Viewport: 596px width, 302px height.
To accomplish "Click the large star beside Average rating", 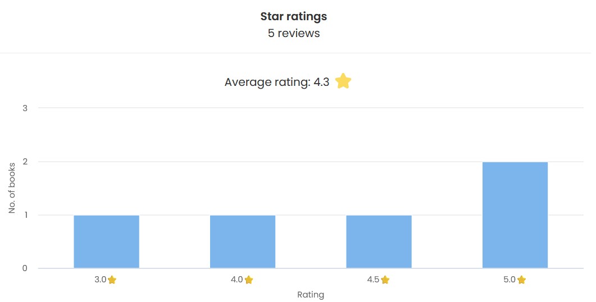I will [343, 81].
